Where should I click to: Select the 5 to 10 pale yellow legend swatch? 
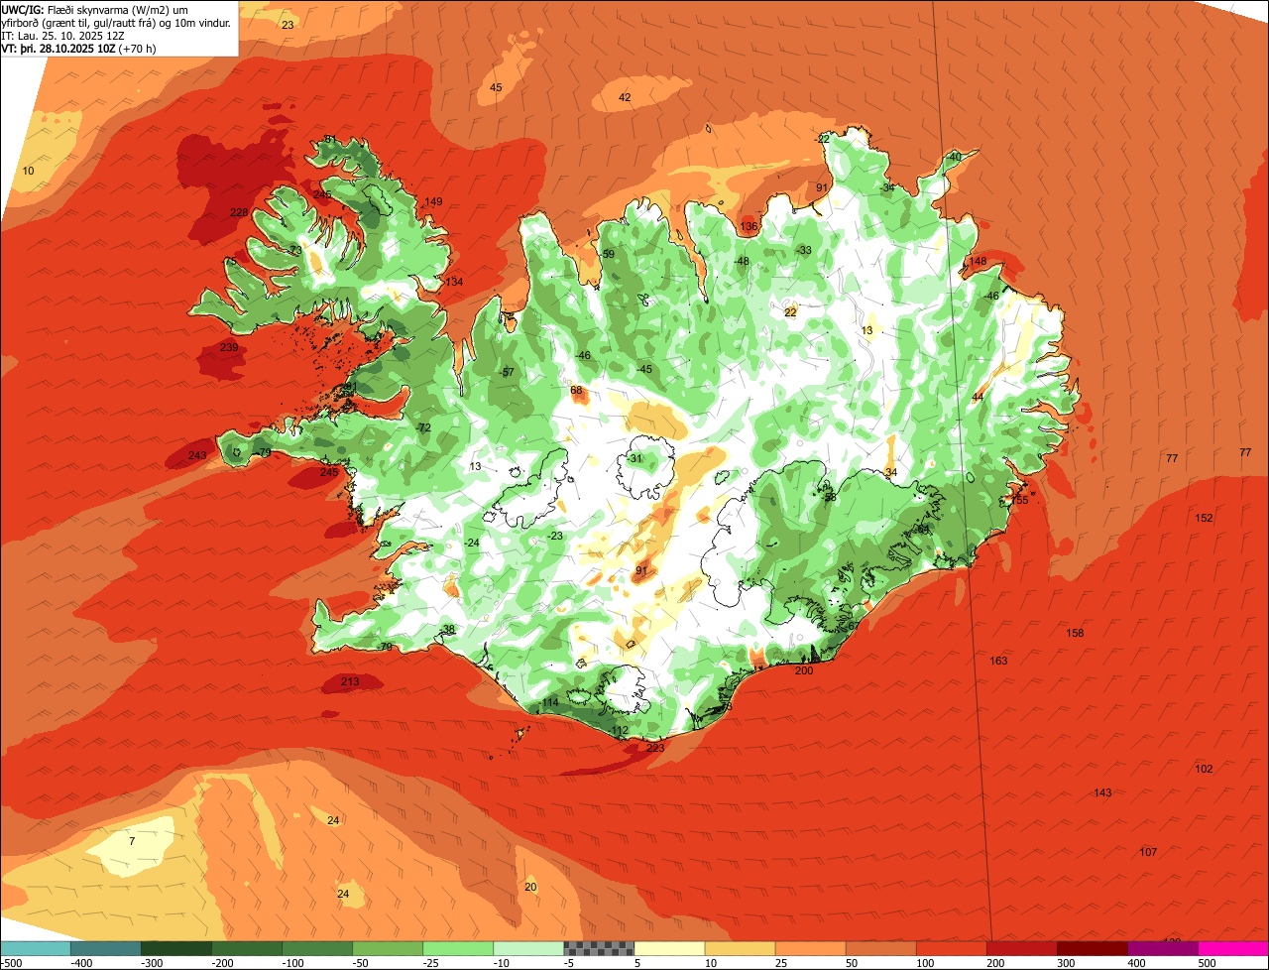coord(669,948)
